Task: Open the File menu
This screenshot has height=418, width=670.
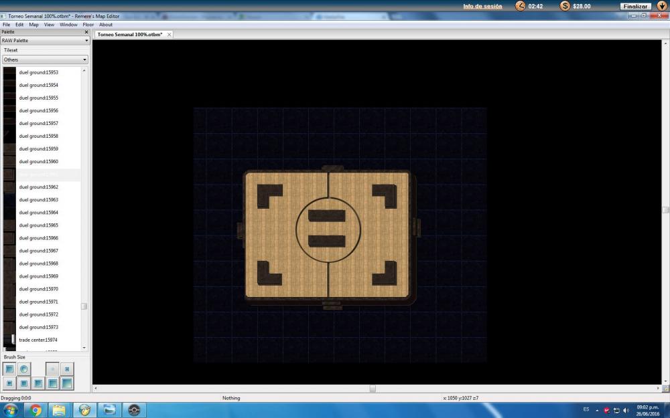Action: click(x=7, y=25)
